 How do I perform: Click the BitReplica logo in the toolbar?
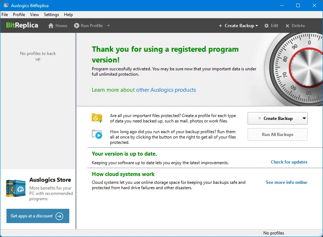pos(22,25)
